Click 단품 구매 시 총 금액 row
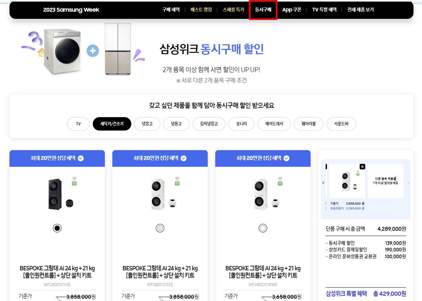422x301 pixels. 366,229
